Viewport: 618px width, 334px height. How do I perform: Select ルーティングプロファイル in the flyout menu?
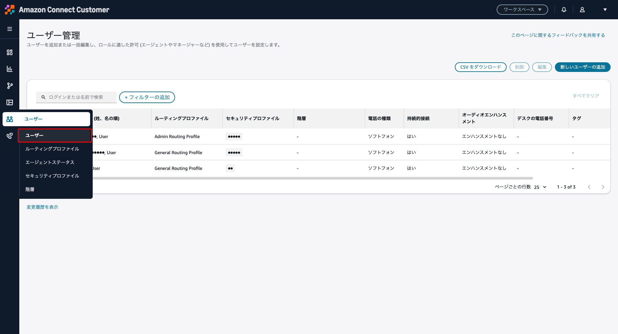pyautogui.click(x=52, y=149)
